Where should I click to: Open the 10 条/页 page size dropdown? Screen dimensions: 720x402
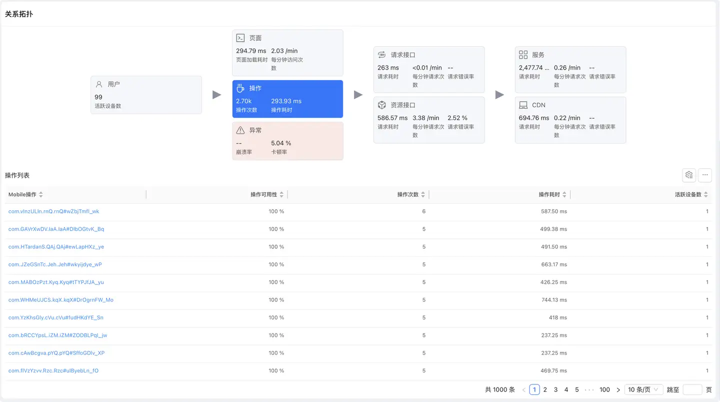644,389
